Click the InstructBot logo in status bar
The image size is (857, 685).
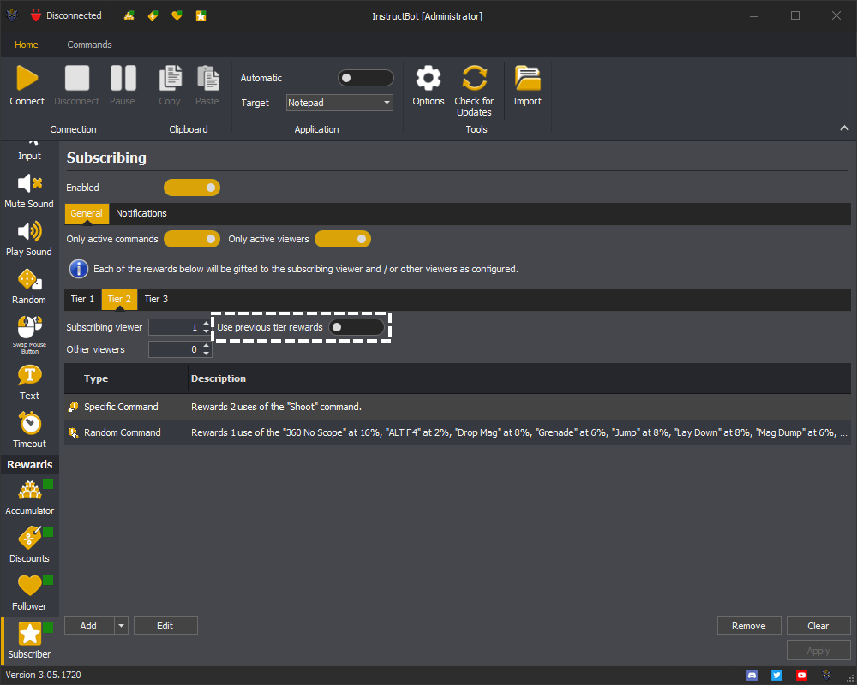[x=826, y=676]
